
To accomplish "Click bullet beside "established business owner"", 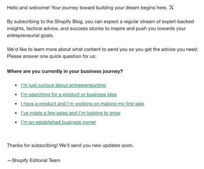I will (x=16, y=122).
